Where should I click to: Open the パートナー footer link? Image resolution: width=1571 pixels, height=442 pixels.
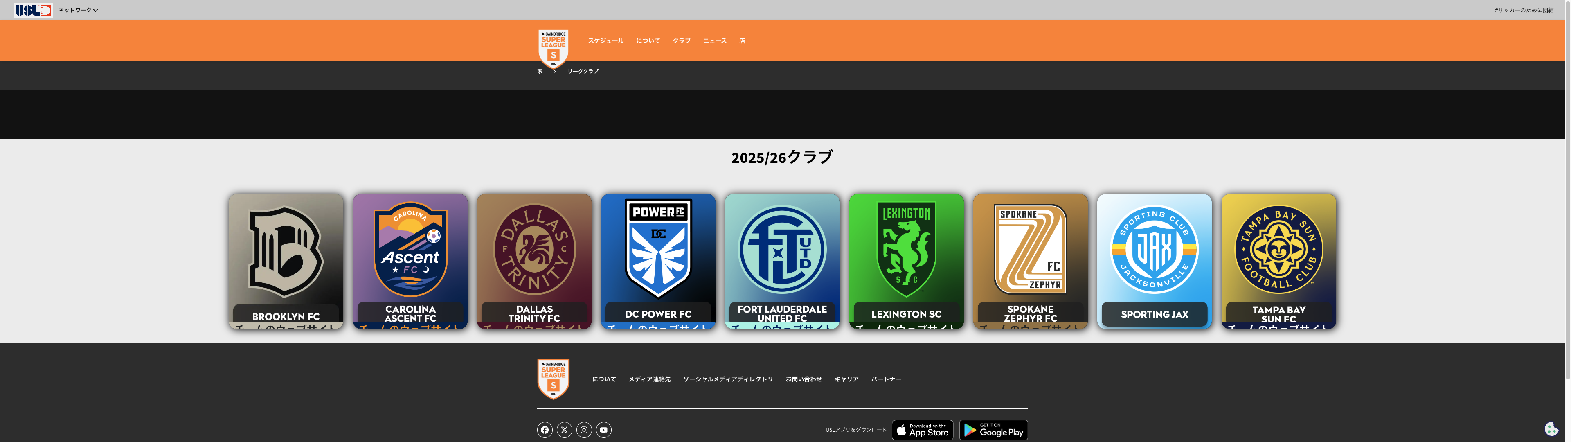(x=886, y=379)
